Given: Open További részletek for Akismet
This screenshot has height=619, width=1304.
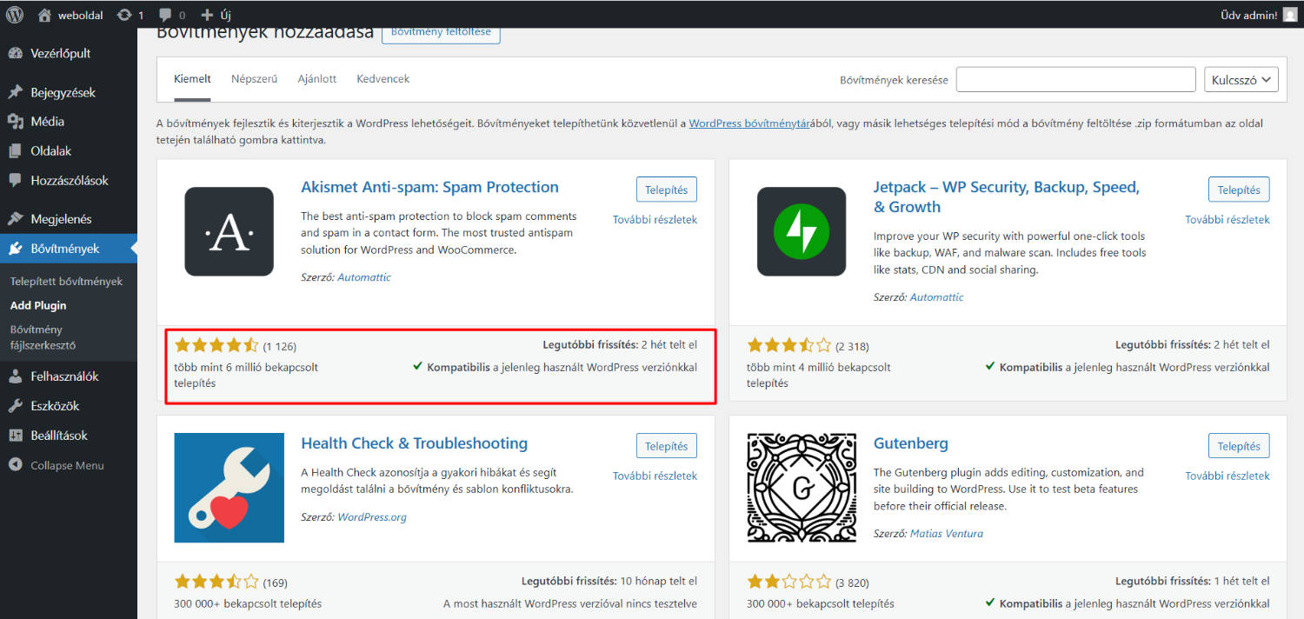Looking at the screenshot, I should point(655,219).
